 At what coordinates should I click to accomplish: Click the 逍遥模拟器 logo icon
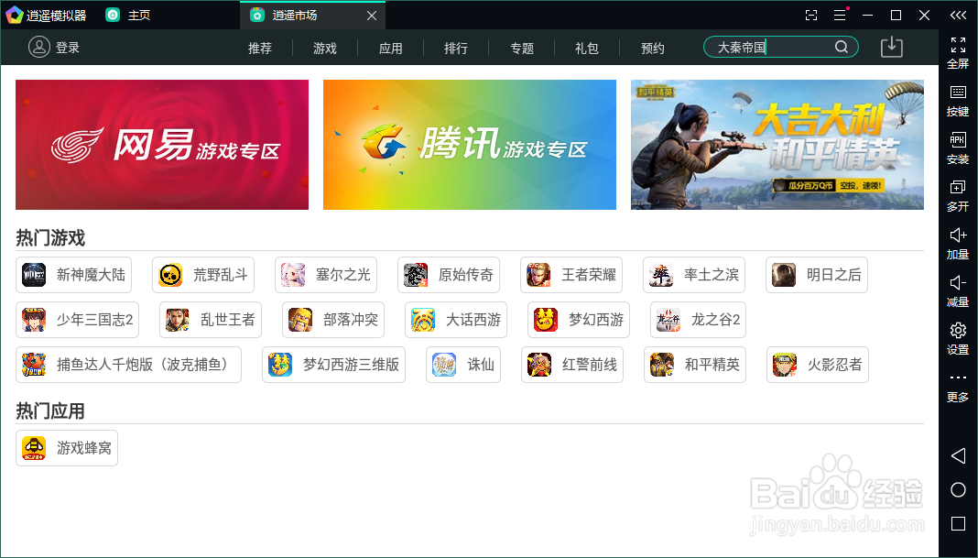point(14,15)
